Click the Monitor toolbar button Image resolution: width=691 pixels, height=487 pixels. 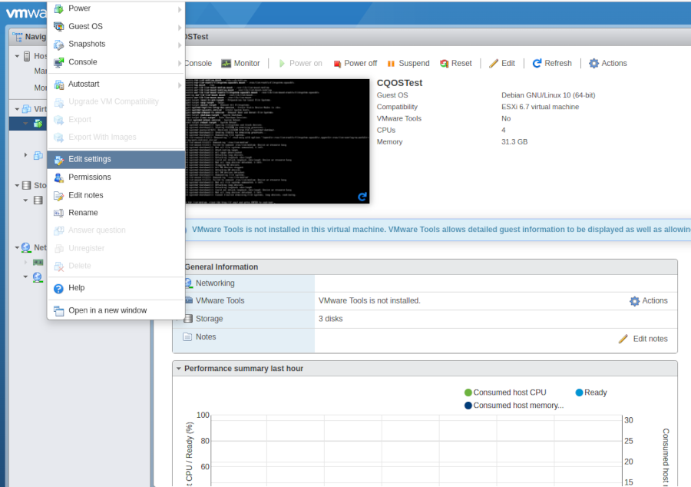(x=240, y=64)
